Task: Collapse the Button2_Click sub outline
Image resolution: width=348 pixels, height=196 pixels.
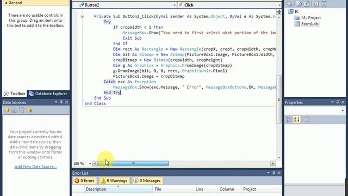Action: (x=82, y=16)
